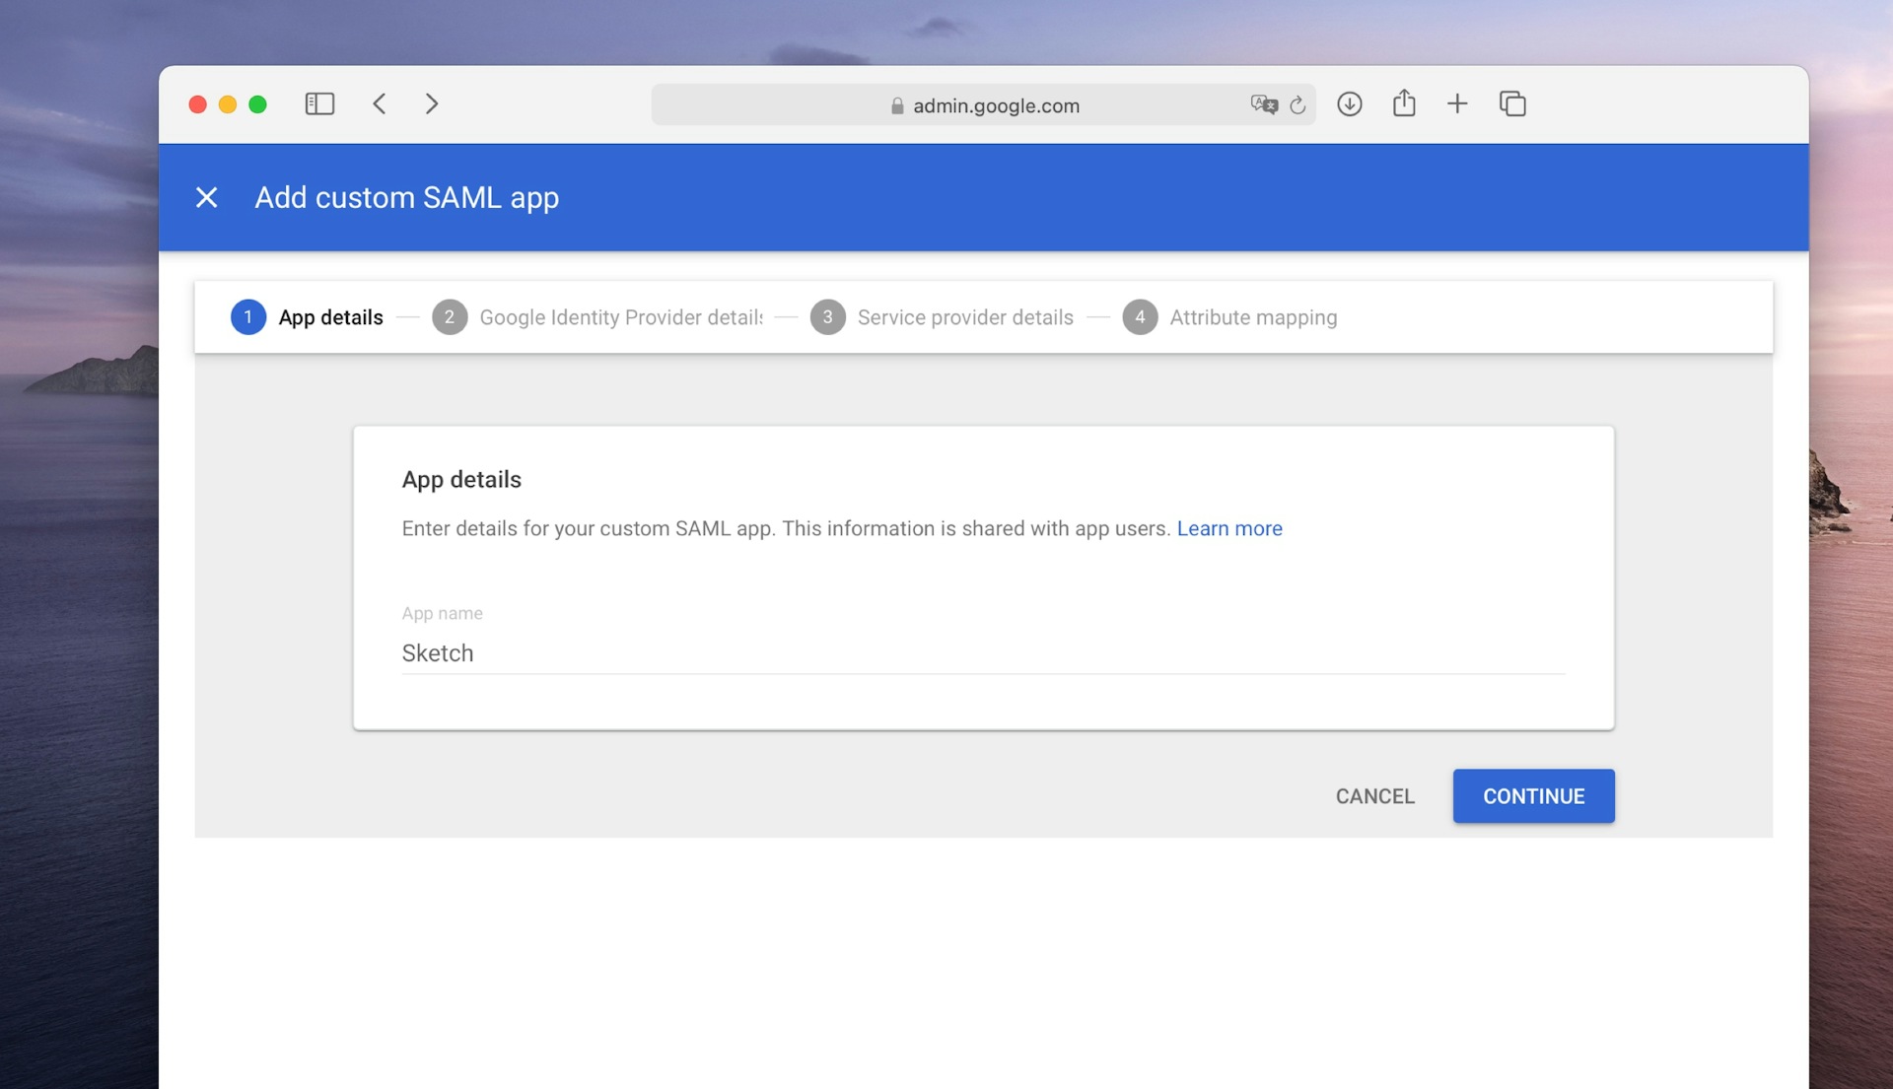Click the address bar URL field

click(x=983, y=102)
